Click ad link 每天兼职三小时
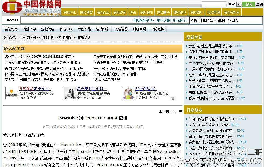 click(91, 89)
